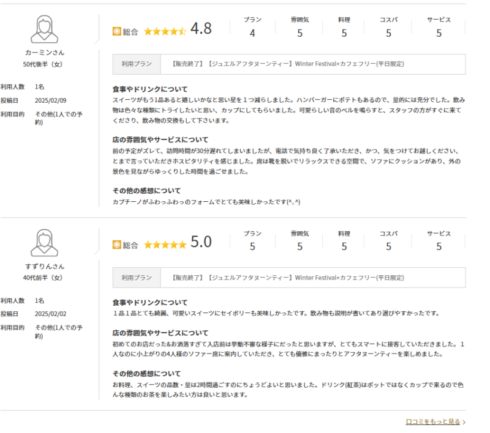The width and height of the screenshot is (490, 433).
Task: Click コスパ column label in すずりんさん review
Action: tap(388, 234)
